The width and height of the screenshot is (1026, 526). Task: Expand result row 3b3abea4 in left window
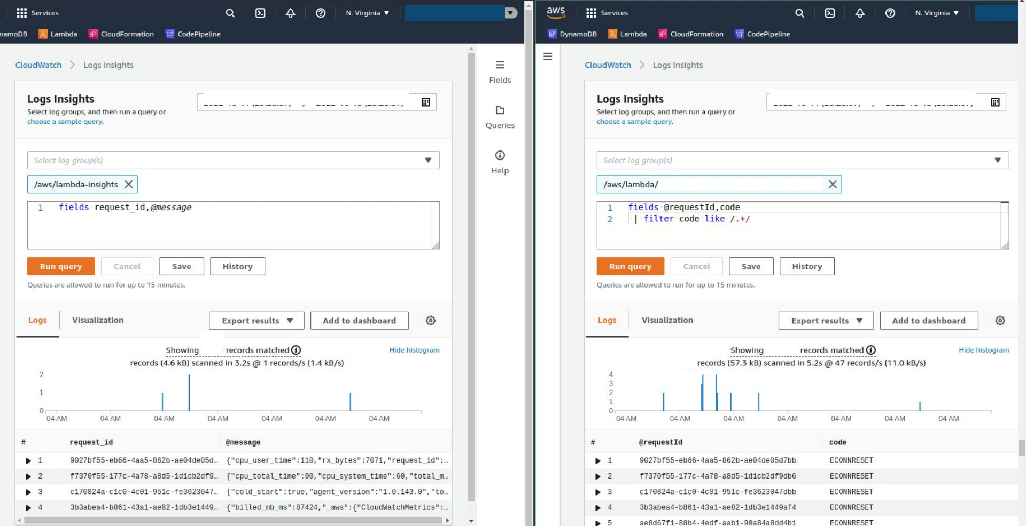28,508
